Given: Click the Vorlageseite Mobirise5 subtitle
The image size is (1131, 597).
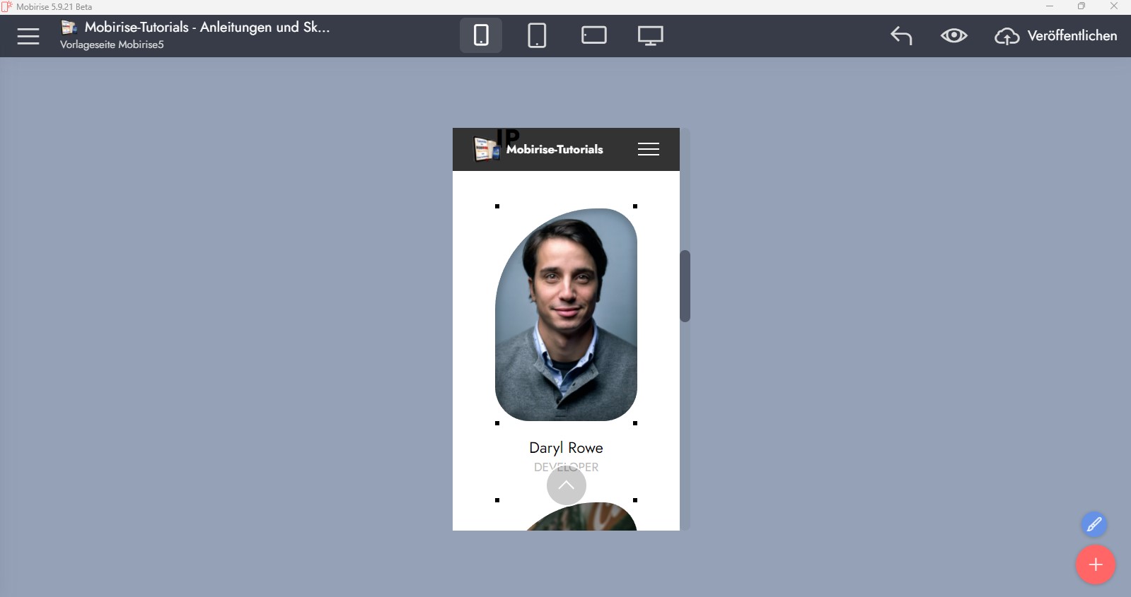Looking at the screenshot, I should pyautogui.click(x=112, y=45).
